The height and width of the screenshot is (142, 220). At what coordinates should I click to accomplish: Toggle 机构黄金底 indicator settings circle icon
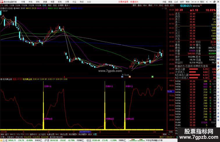pyautogui.click(x=1, y=79)
